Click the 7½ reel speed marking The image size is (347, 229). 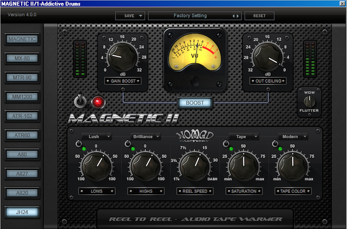pyautogui.click(x=183, y=148)
